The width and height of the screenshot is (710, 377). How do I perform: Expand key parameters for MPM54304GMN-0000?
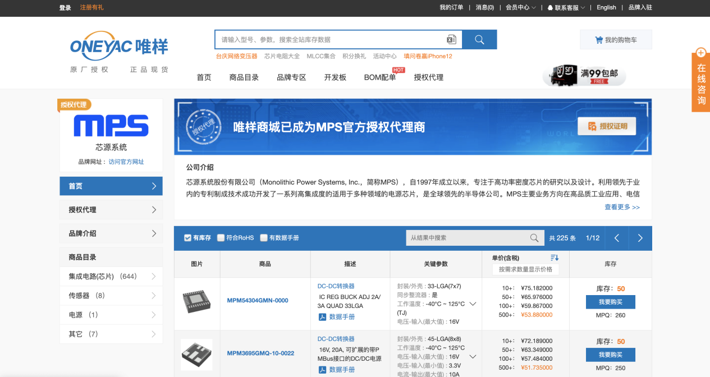tap(473, 304)
